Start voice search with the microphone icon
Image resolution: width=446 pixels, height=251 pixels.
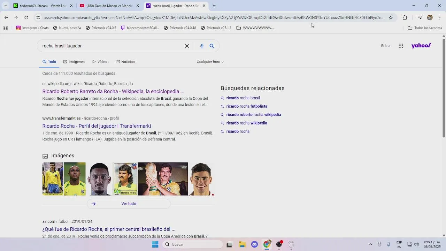click(x=202, y=46)
